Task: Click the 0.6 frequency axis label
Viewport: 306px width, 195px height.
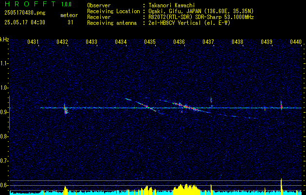Action: (4, 185)
